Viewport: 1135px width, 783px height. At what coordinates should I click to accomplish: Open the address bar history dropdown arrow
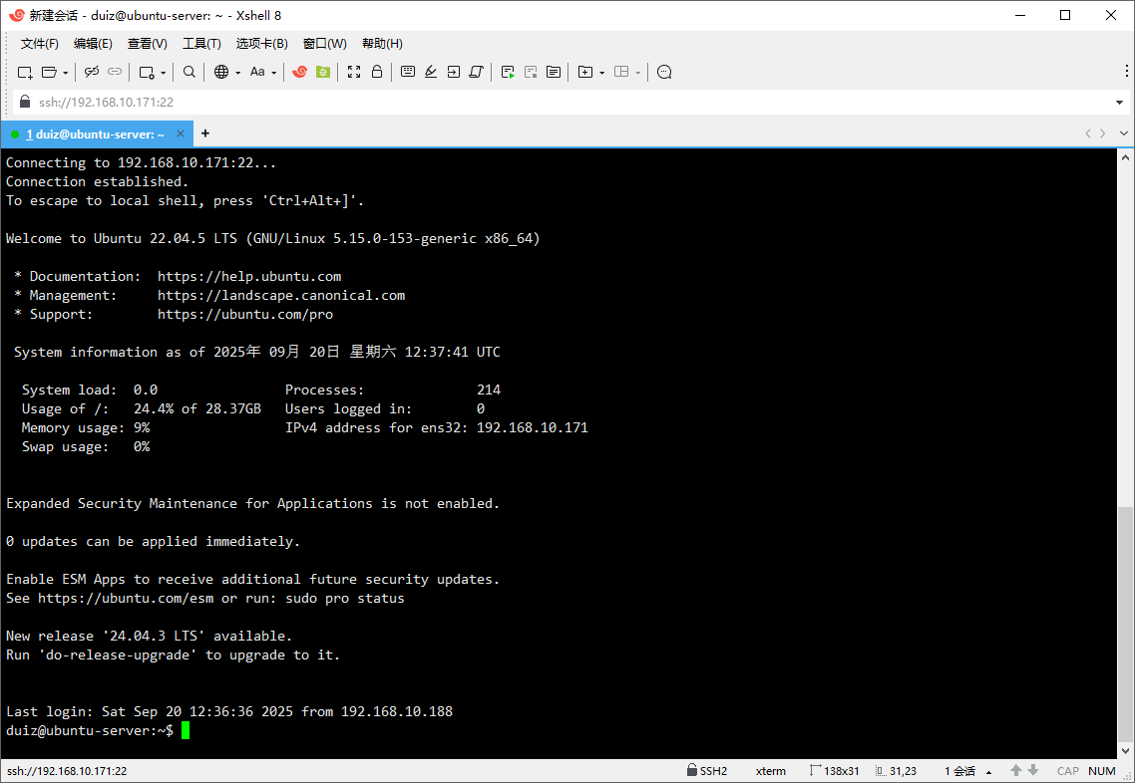1119,103
